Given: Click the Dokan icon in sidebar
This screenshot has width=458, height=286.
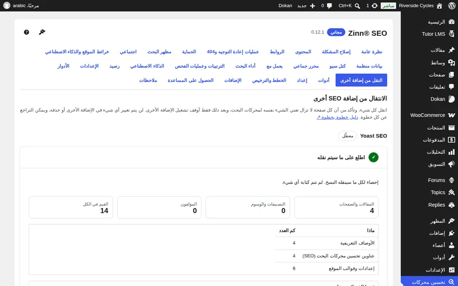Looking at the screenshot, I should [x=452, y=99].
